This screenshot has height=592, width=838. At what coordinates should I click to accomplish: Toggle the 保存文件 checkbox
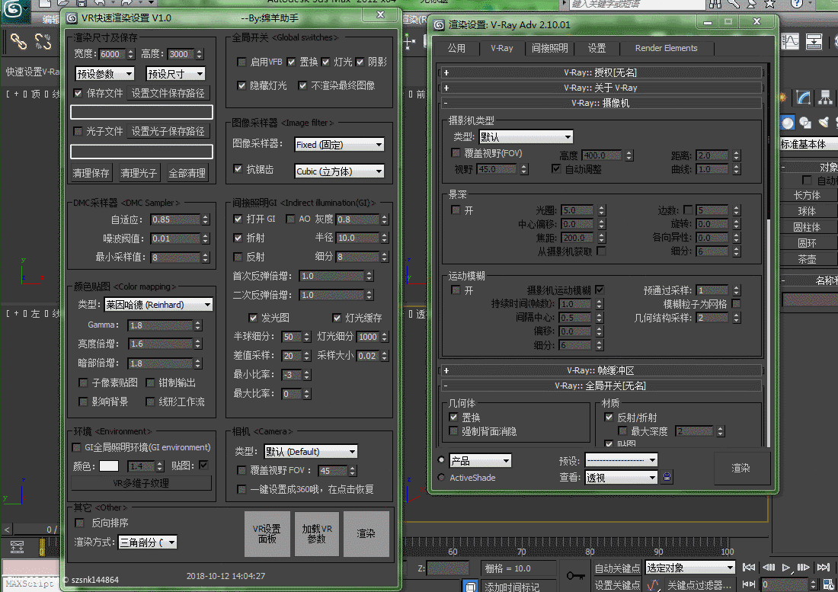coord(78,93)
